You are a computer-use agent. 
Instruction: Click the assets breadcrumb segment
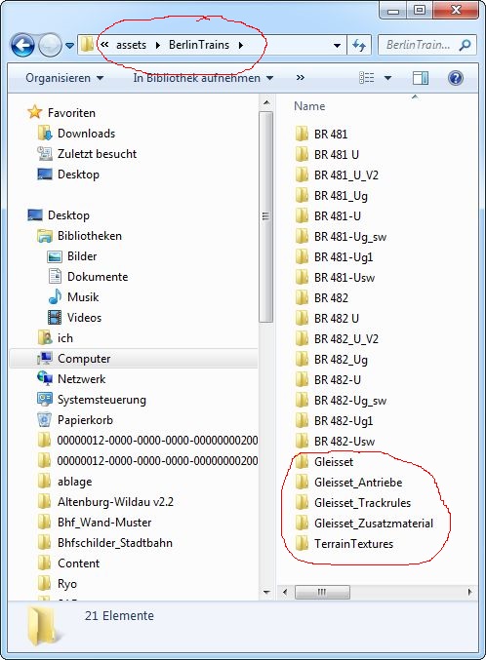(131, 45)
